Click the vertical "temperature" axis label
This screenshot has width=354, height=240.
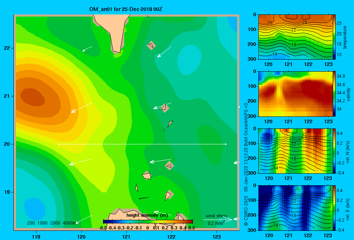tap(345, 37)
